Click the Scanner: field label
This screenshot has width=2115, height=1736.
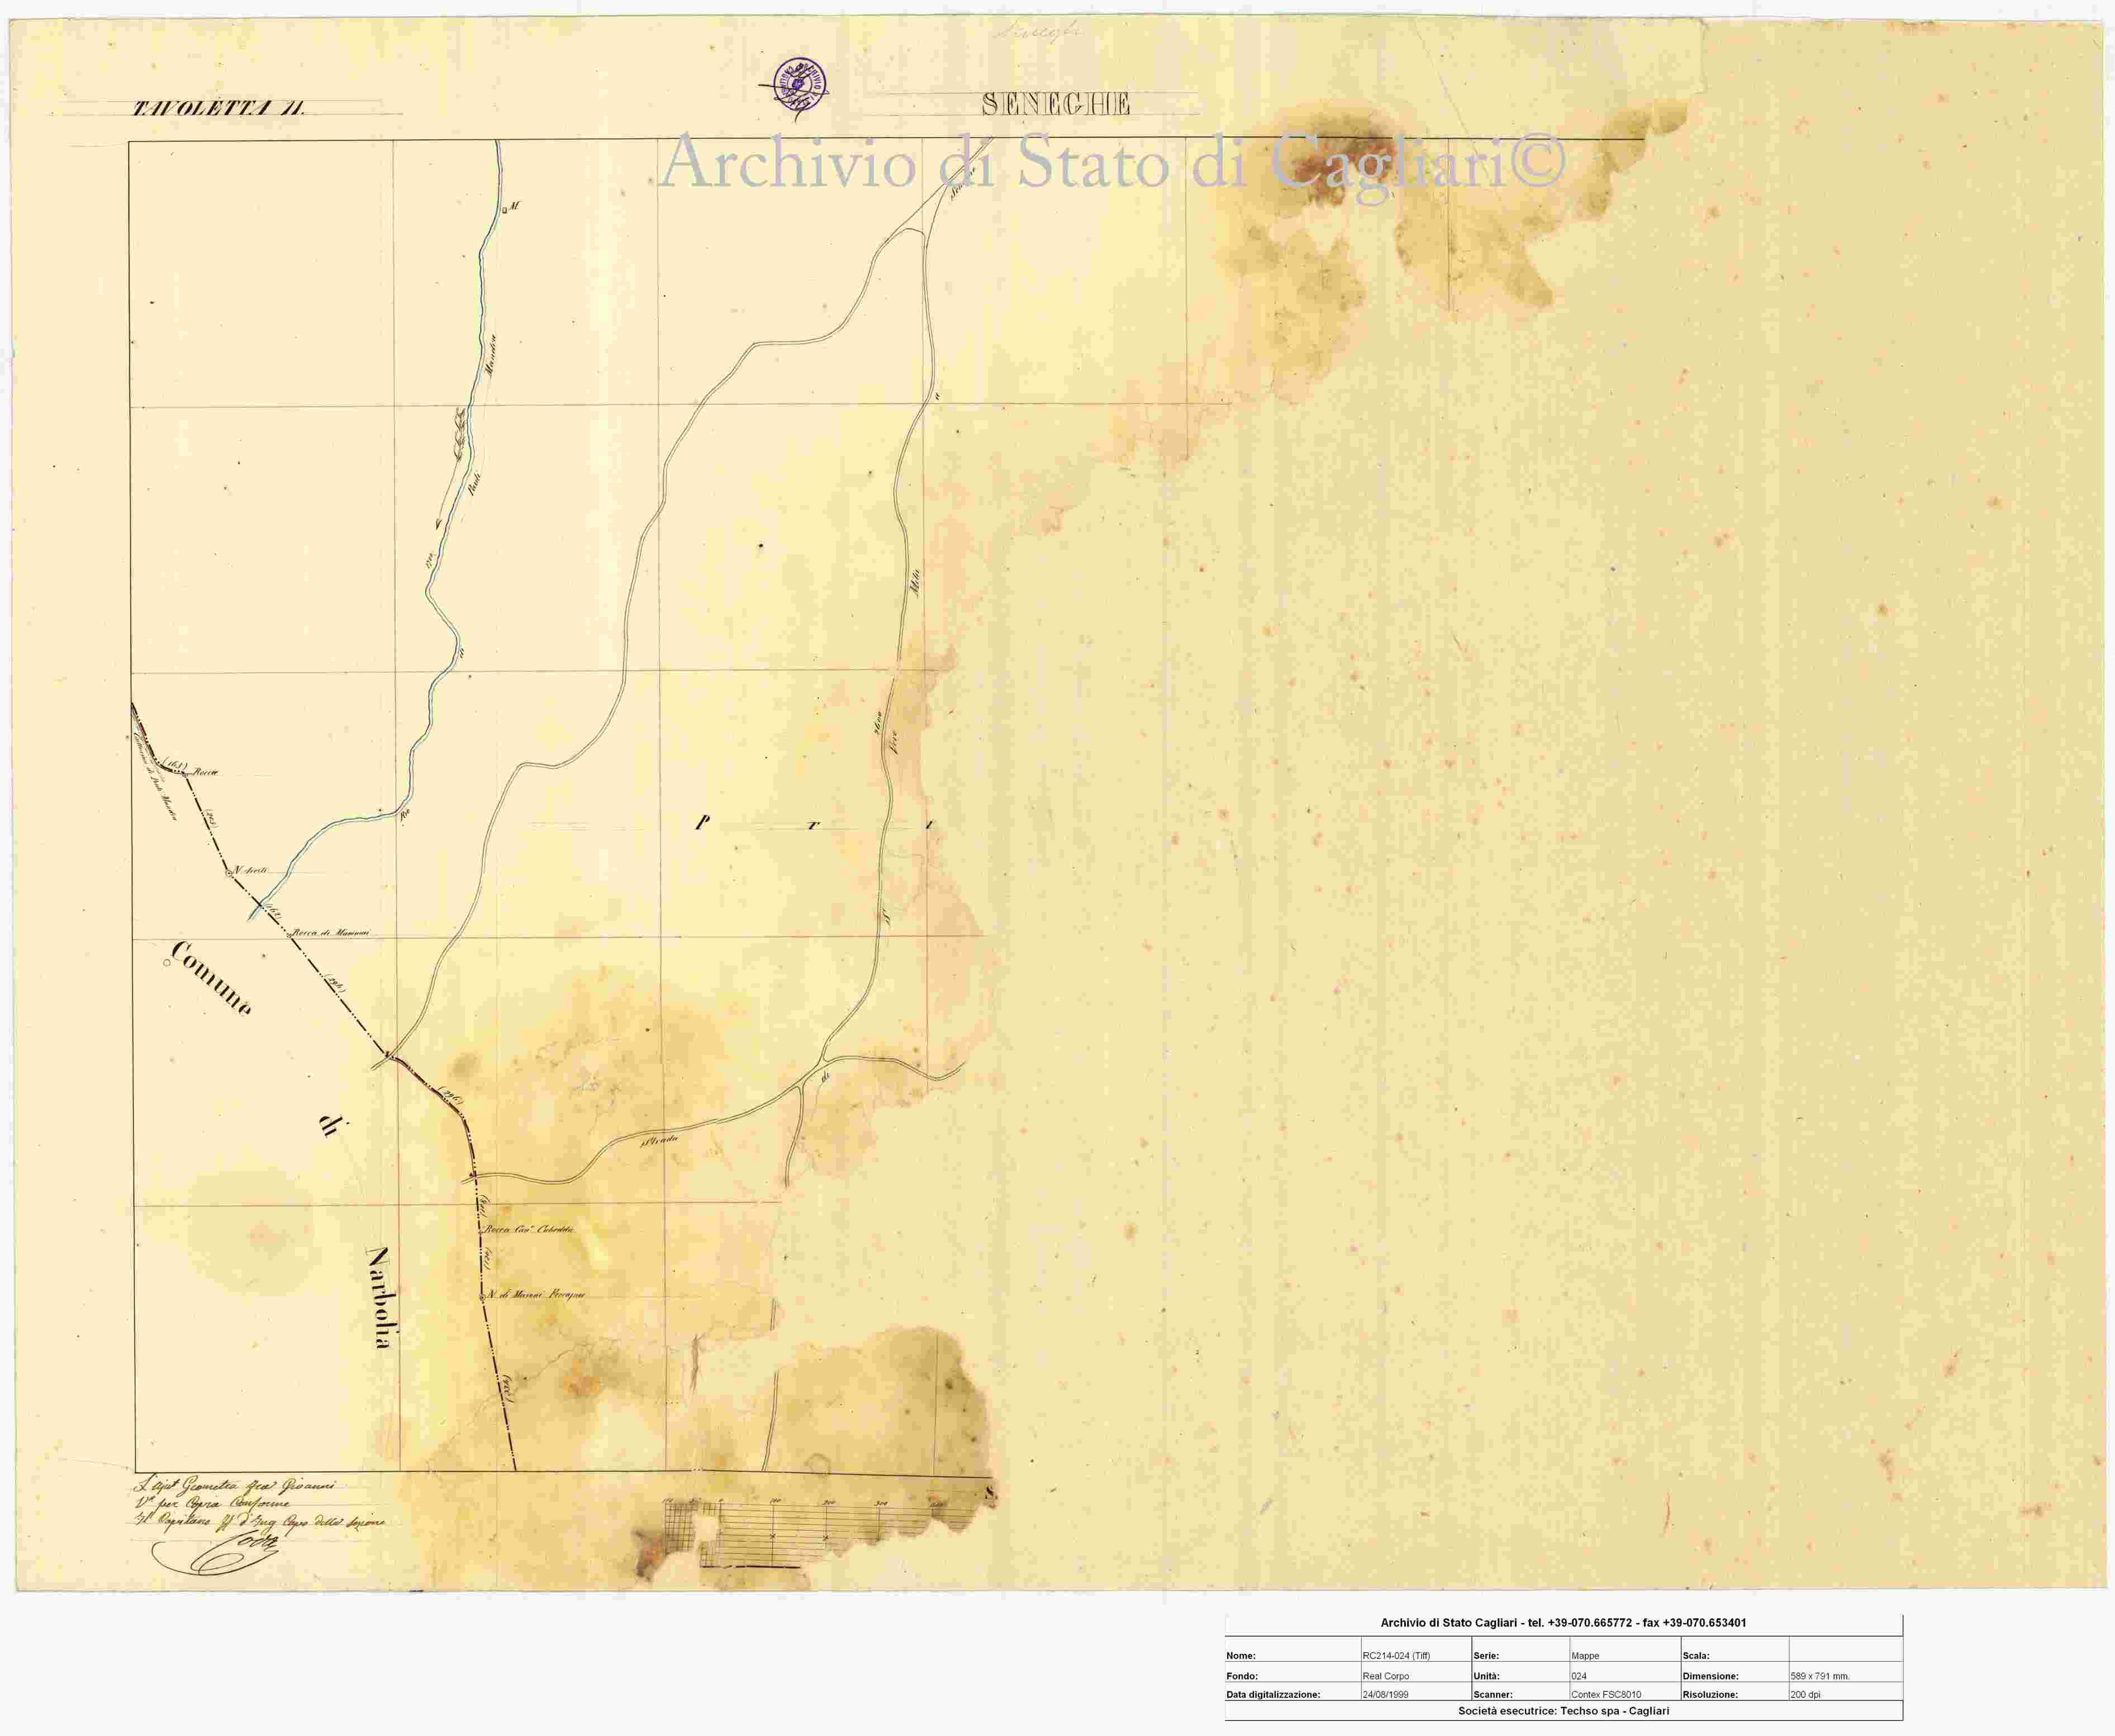coord(1493,1695)
